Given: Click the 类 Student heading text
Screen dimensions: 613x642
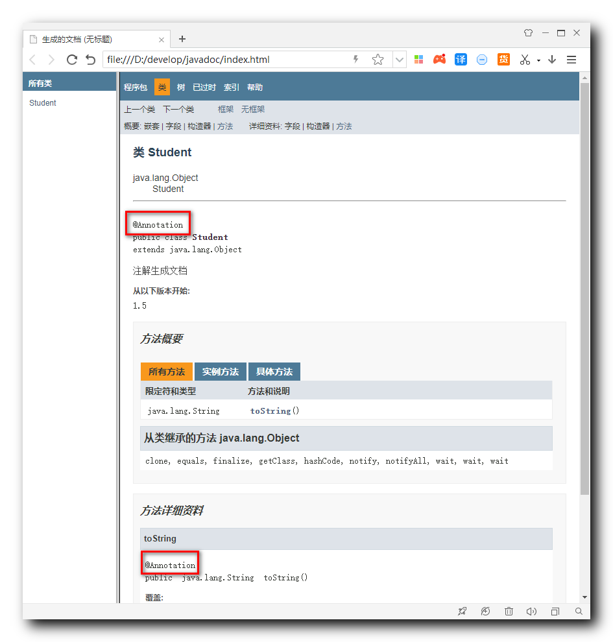Looking at the screenshot, I should [162, 152].
